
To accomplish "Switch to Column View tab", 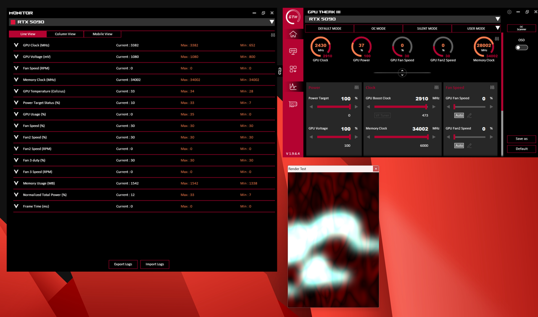I will tap(65, 34).
